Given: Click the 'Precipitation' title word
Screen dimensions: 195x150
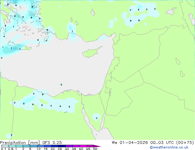Looking at the screenshot, I should click(13, 143).
